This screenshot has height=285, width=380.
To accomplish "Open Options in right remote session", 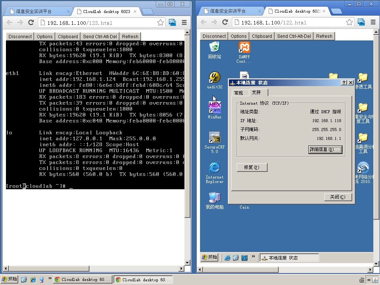I will 239,36.
